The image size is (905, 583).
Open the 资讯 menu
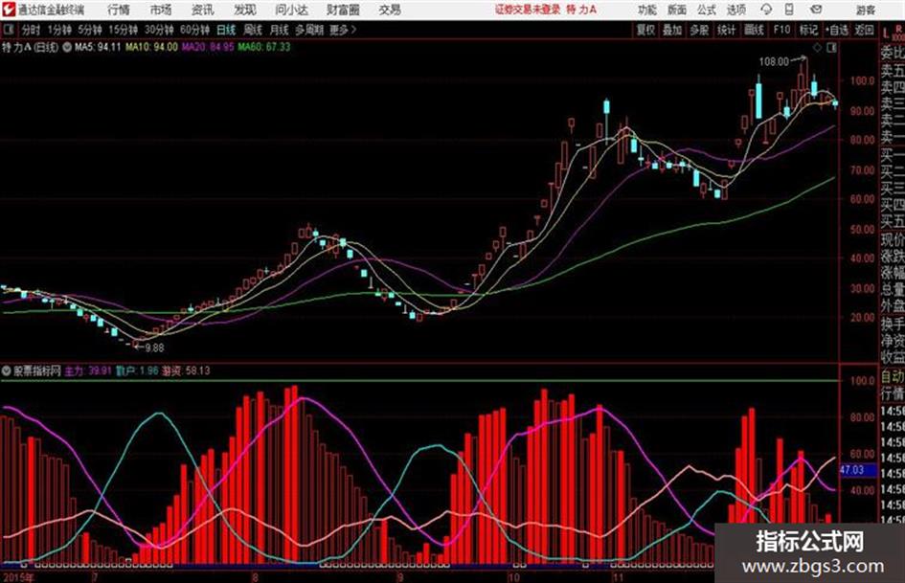[x=203, y=10]
